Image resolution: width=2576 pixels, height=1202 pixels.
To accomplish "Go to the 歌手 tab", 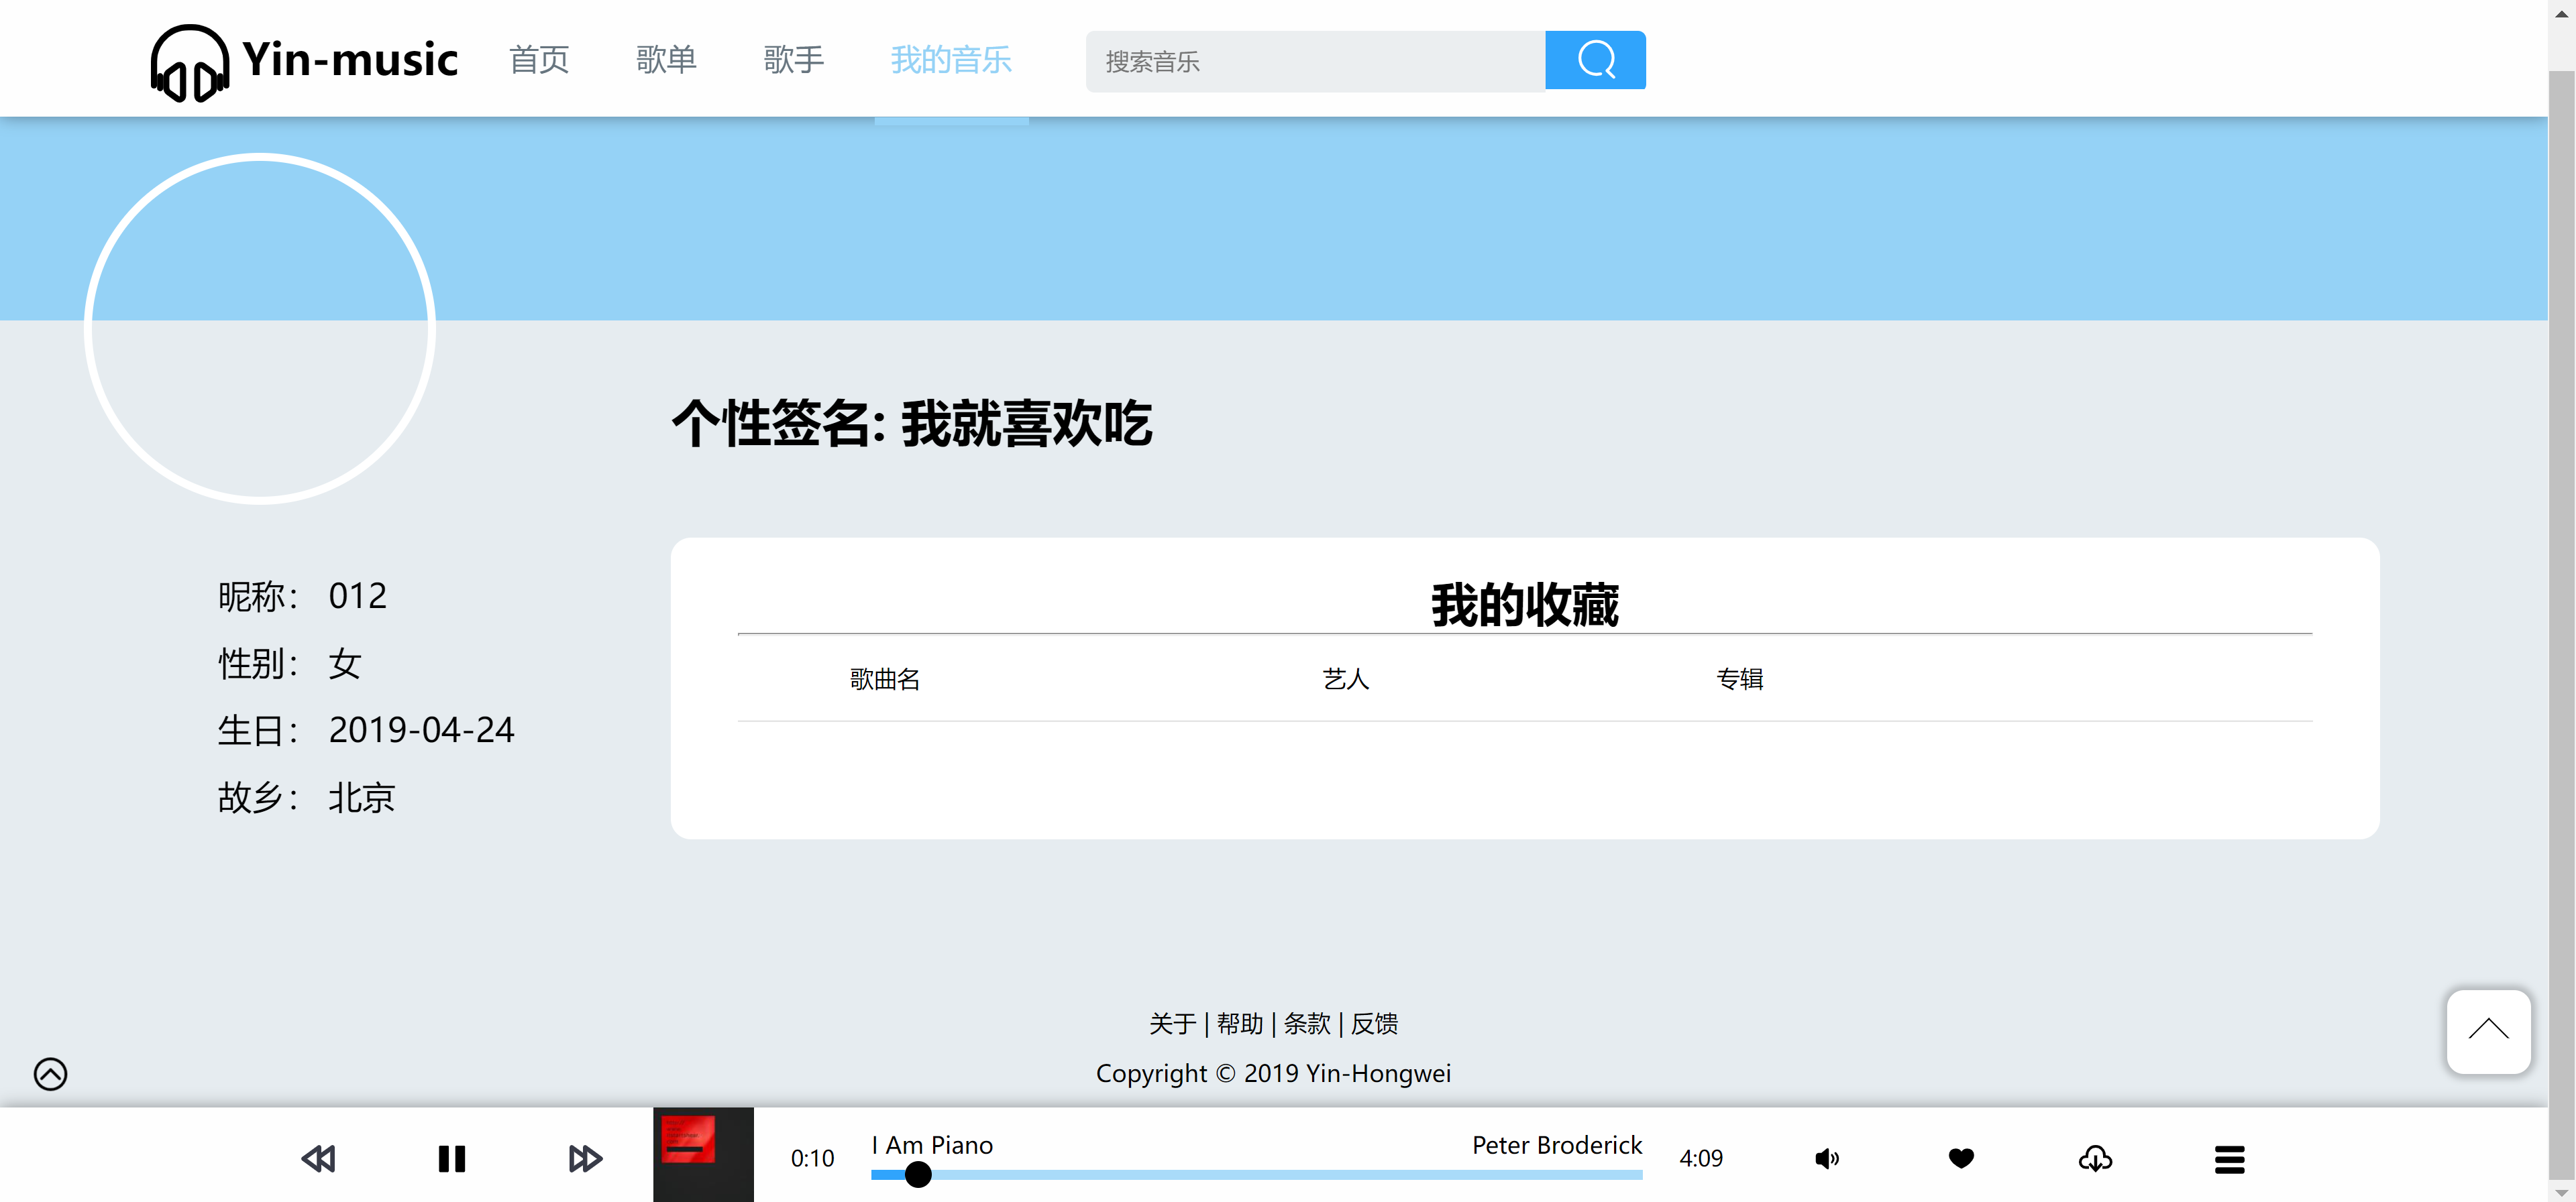I will [793, 60].
